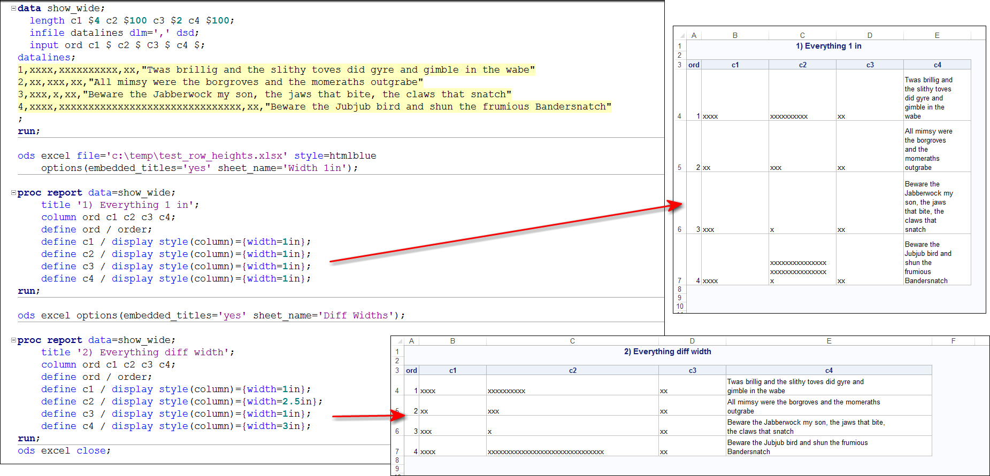Click the ord header cell in lower table
The width and height of the screenshot is (990, 476).
coord(411,370)
